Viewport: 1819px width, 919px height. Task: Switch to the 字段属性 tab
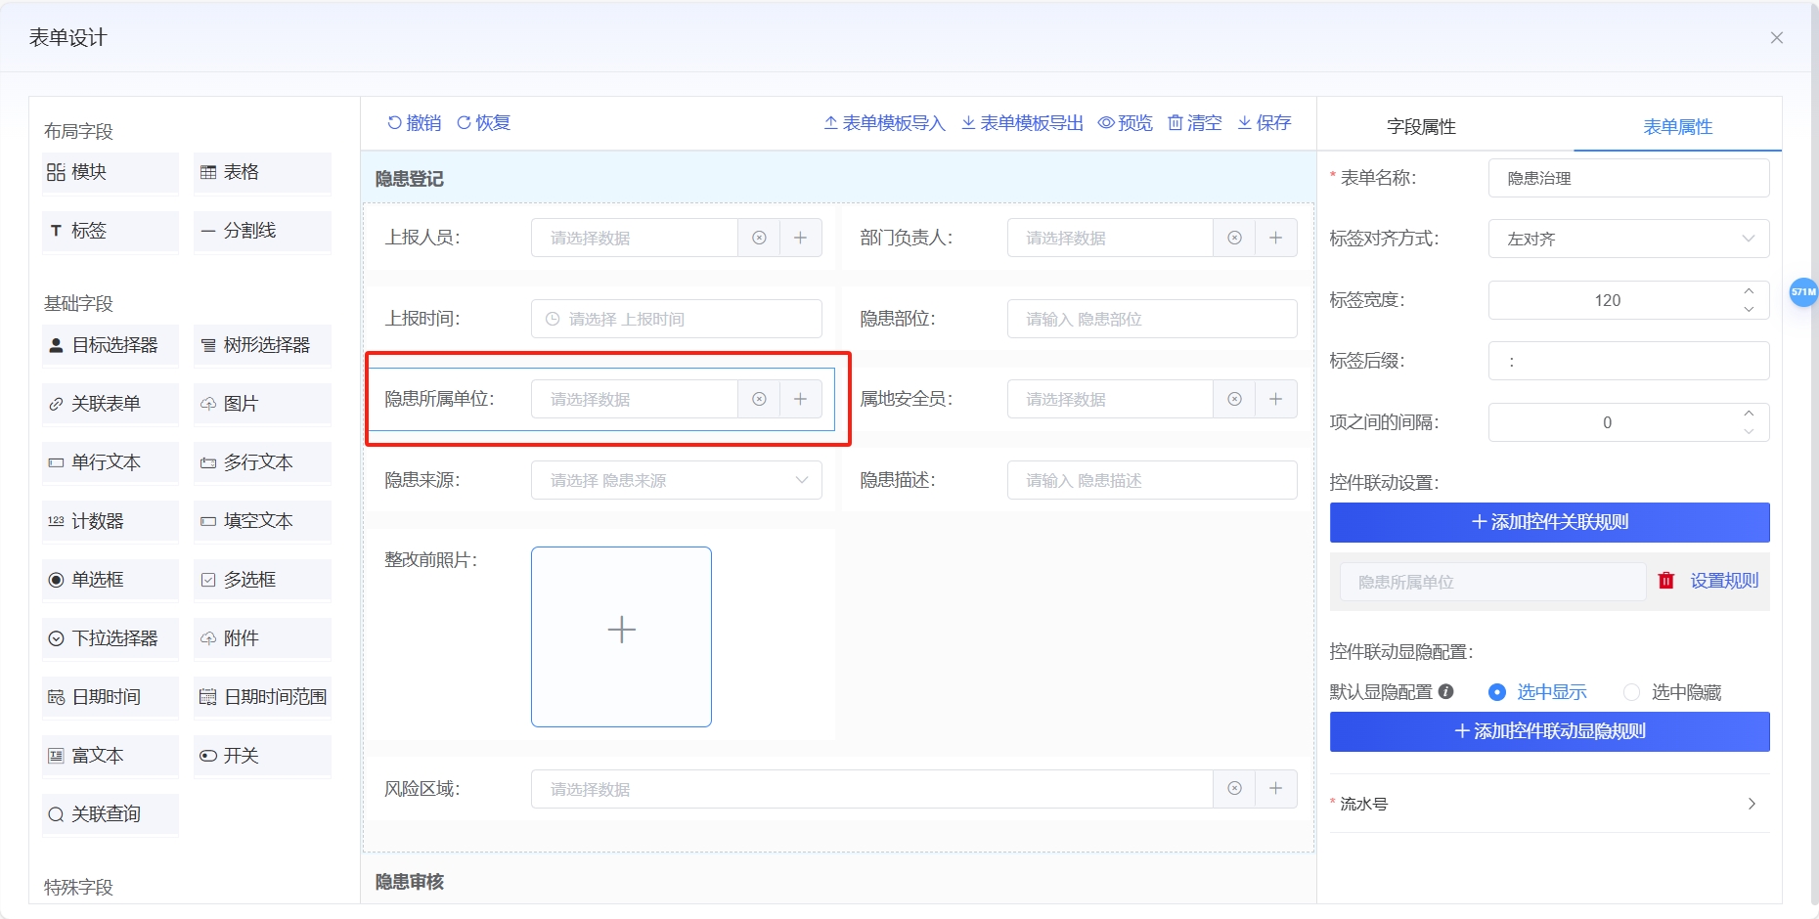pyautogui.click(x=1421, y=127)
